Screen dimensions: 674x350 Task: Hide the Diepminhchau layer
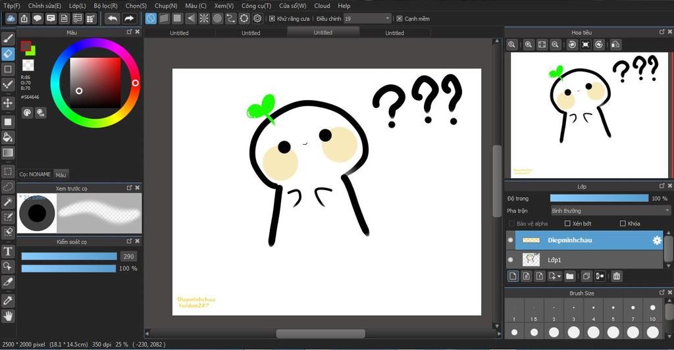coord(510,240)
